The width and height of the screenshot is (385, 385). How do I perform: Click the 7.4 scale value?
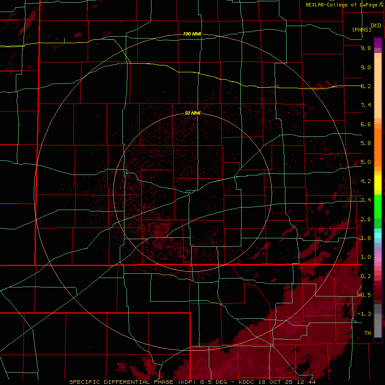point(366,105)
